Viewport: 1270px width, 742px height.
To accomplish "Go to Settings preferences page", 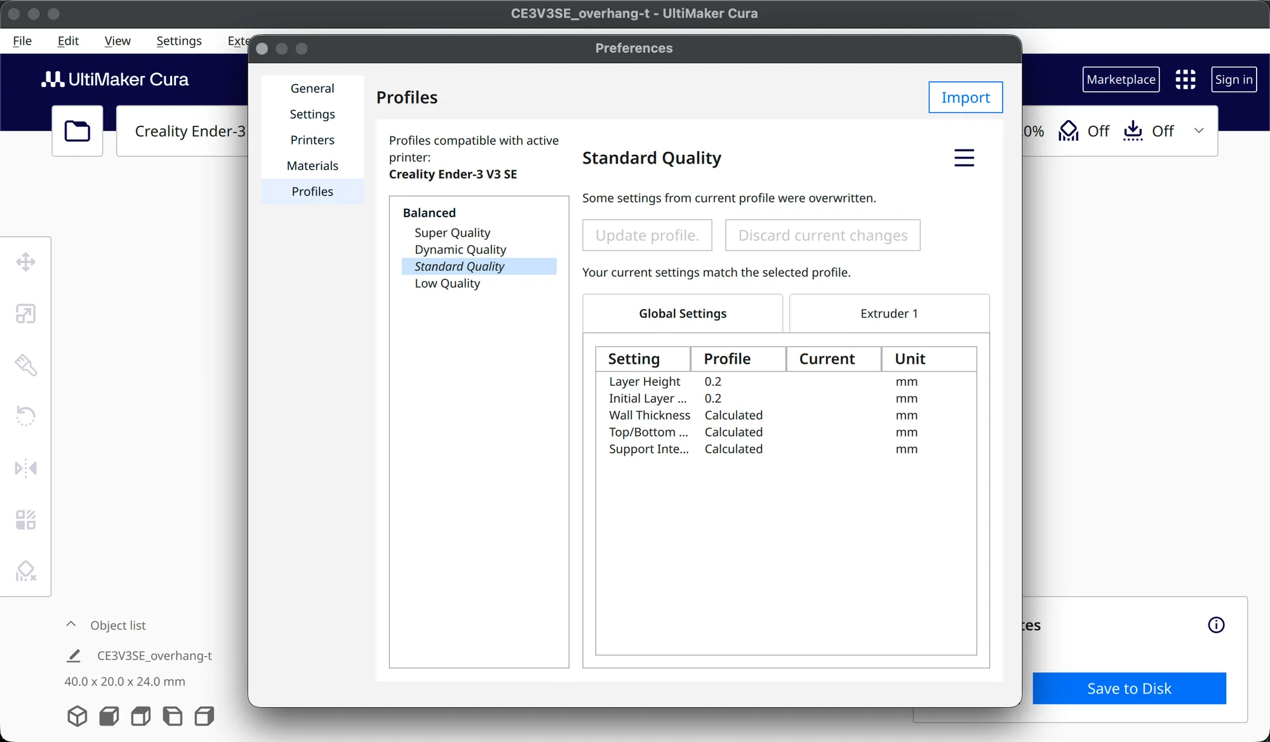I will [312, 114].
